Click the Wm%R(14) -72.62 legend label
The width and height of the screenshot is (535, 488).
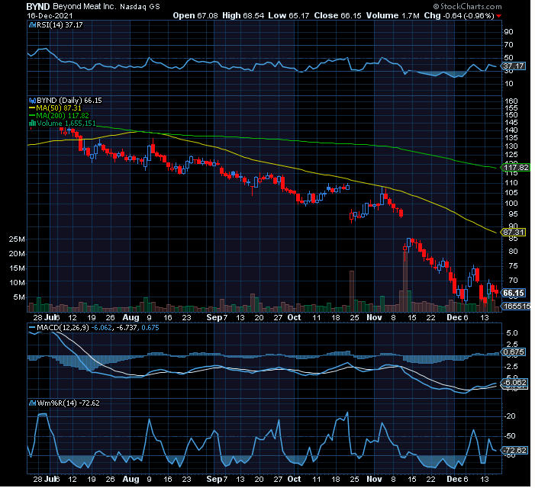pyautogui.click(x=68, y=403)
